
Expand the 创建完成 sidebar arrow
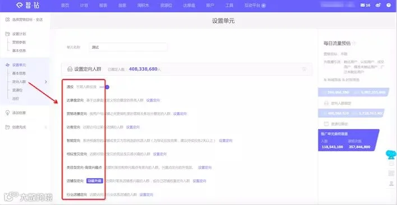pos(46,127)
